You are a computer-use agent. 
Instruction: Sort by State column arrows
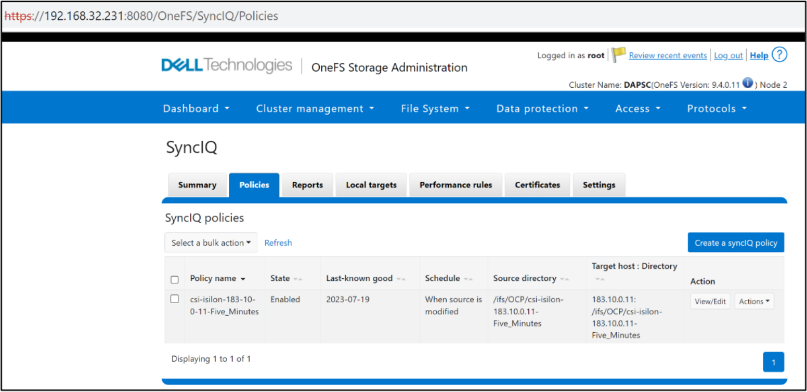pyautogui.click(x=297, y=279)
